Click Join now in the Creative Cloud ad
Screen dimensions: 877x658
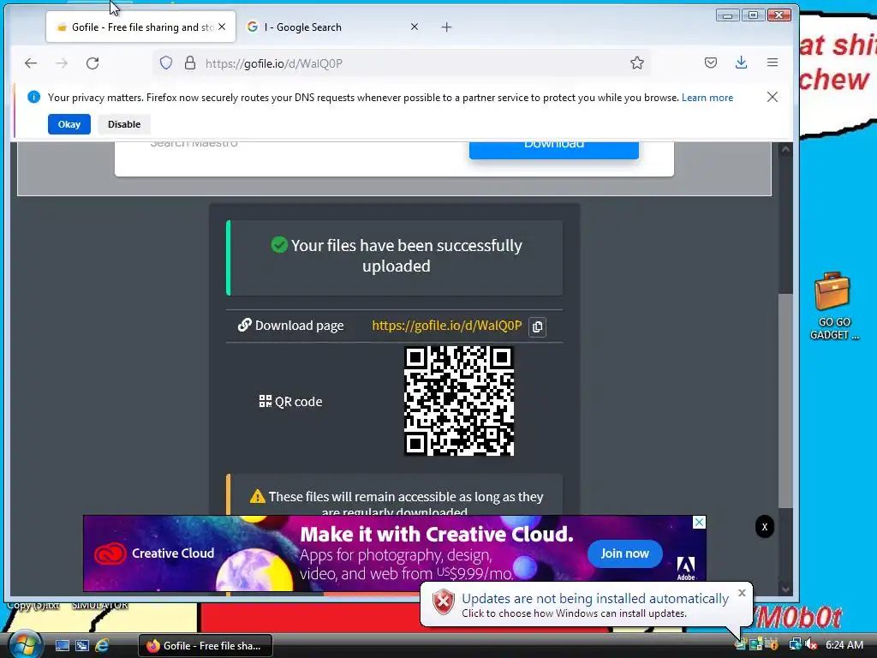(624, 553)
